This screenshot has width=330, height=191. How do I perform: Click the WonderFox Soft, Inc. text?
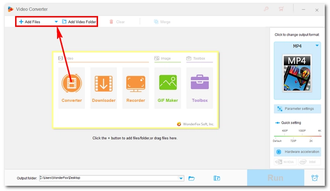[198, 124]
